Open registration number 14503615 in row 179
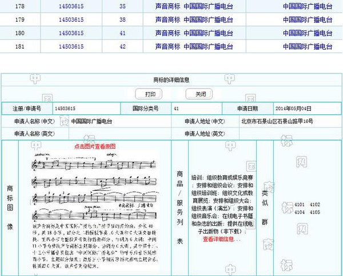This screenshot has width=343, height=276. click(71, 19)
